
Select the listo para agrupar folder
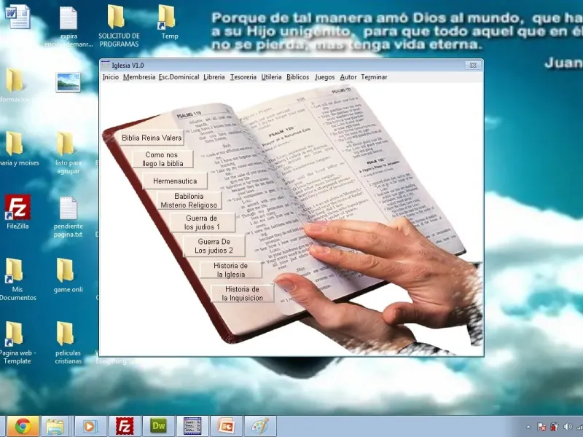68,153
